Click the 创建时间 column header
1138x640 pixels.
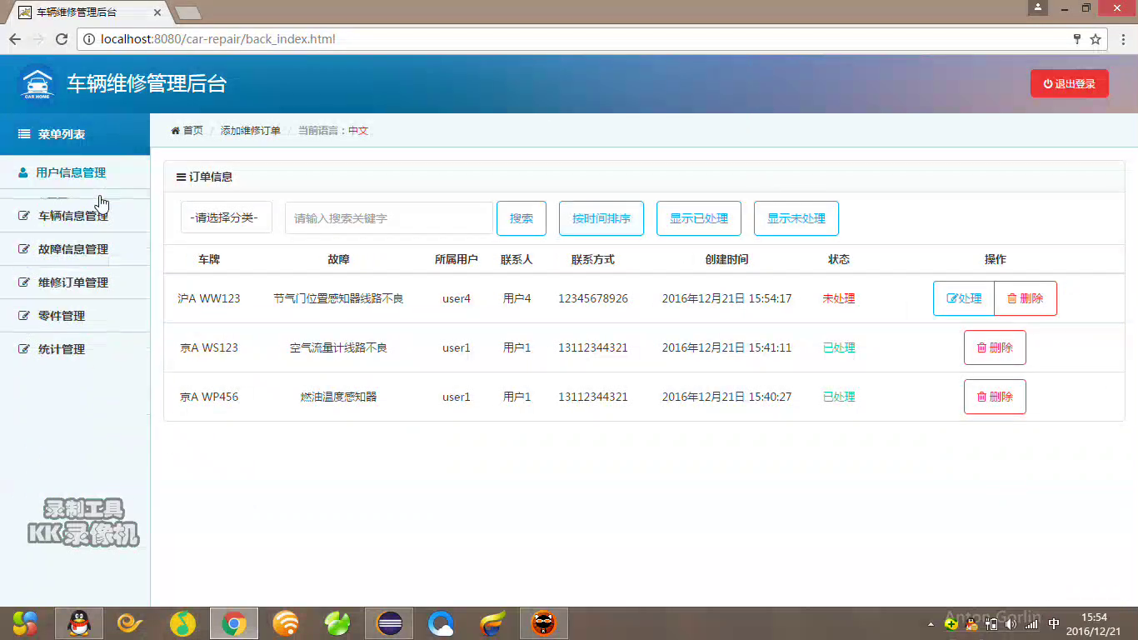[726, 259]
